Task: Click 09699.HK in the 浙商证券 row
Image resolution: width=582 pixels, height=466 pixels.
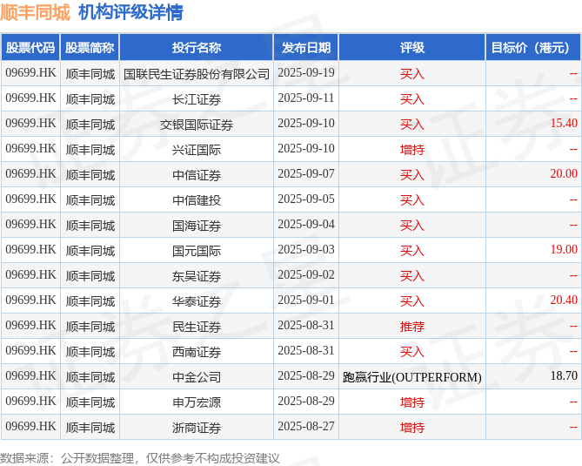Action: pos(30,426)
